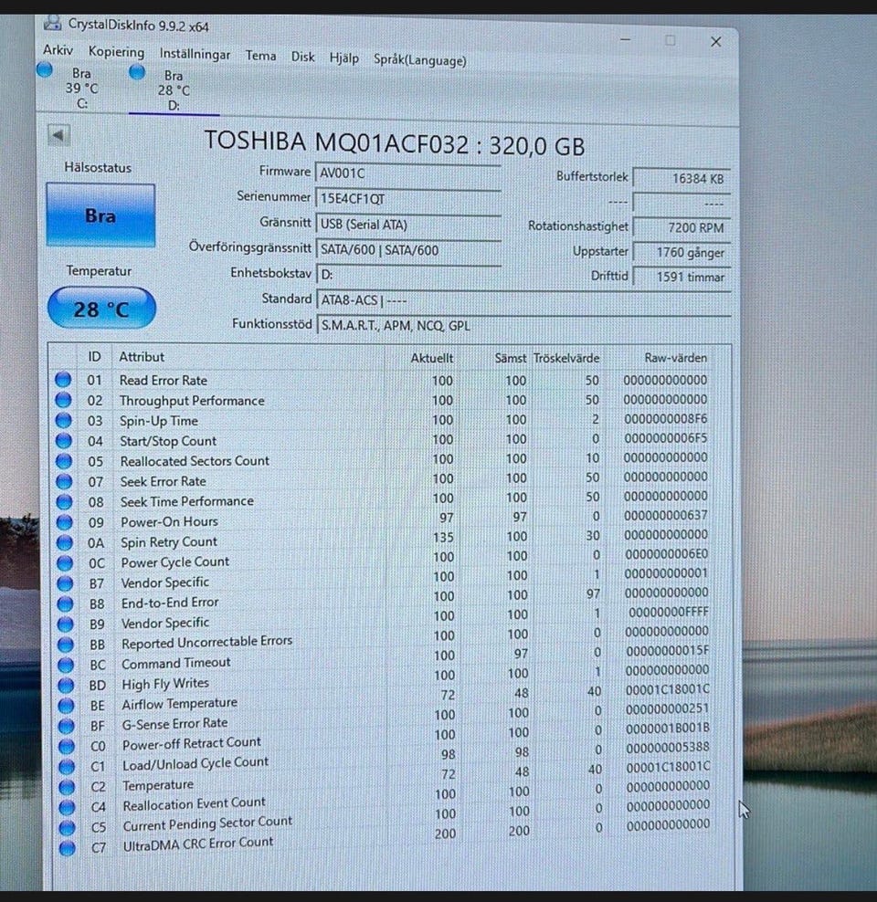
Task: Select the Vendor Specific attribute in row B7
Action: (x=165, y=582)
